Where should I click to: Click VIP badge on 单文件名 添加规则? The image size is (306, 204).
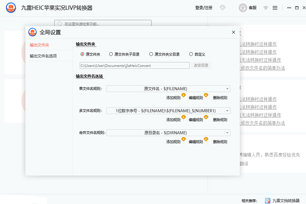(184, 95)
